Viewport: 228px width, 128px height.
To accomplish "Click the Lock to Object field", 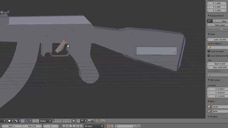I will [218, 47].
